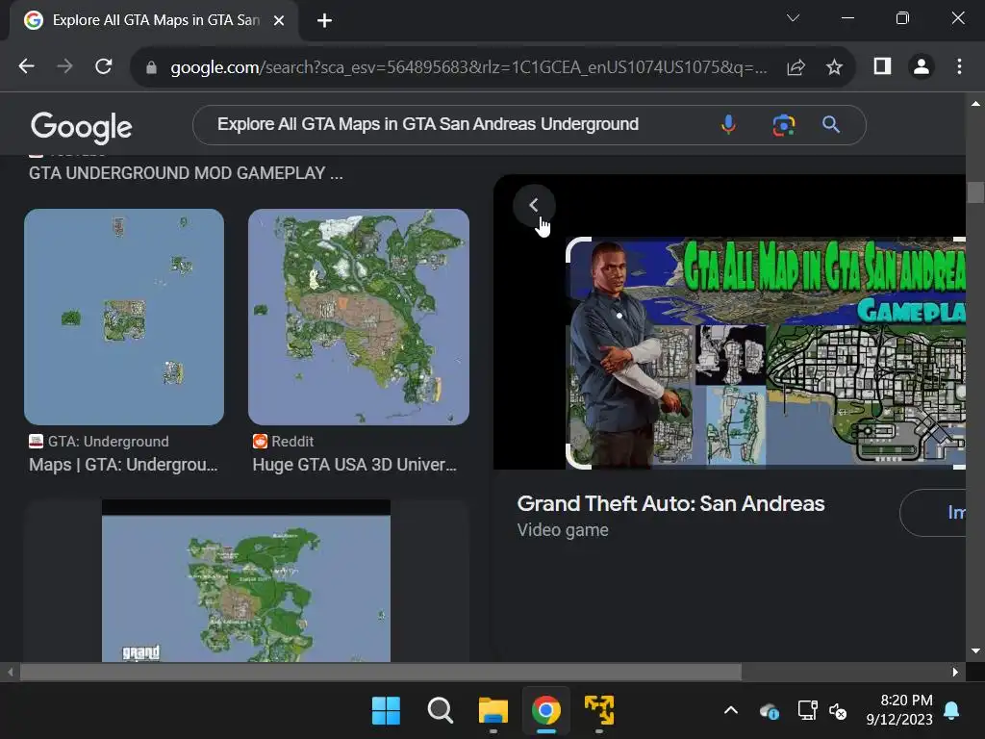Open the Chrome three-dot menu
The height and width of the screenshot is (739, 985).
tap(959, 66)
